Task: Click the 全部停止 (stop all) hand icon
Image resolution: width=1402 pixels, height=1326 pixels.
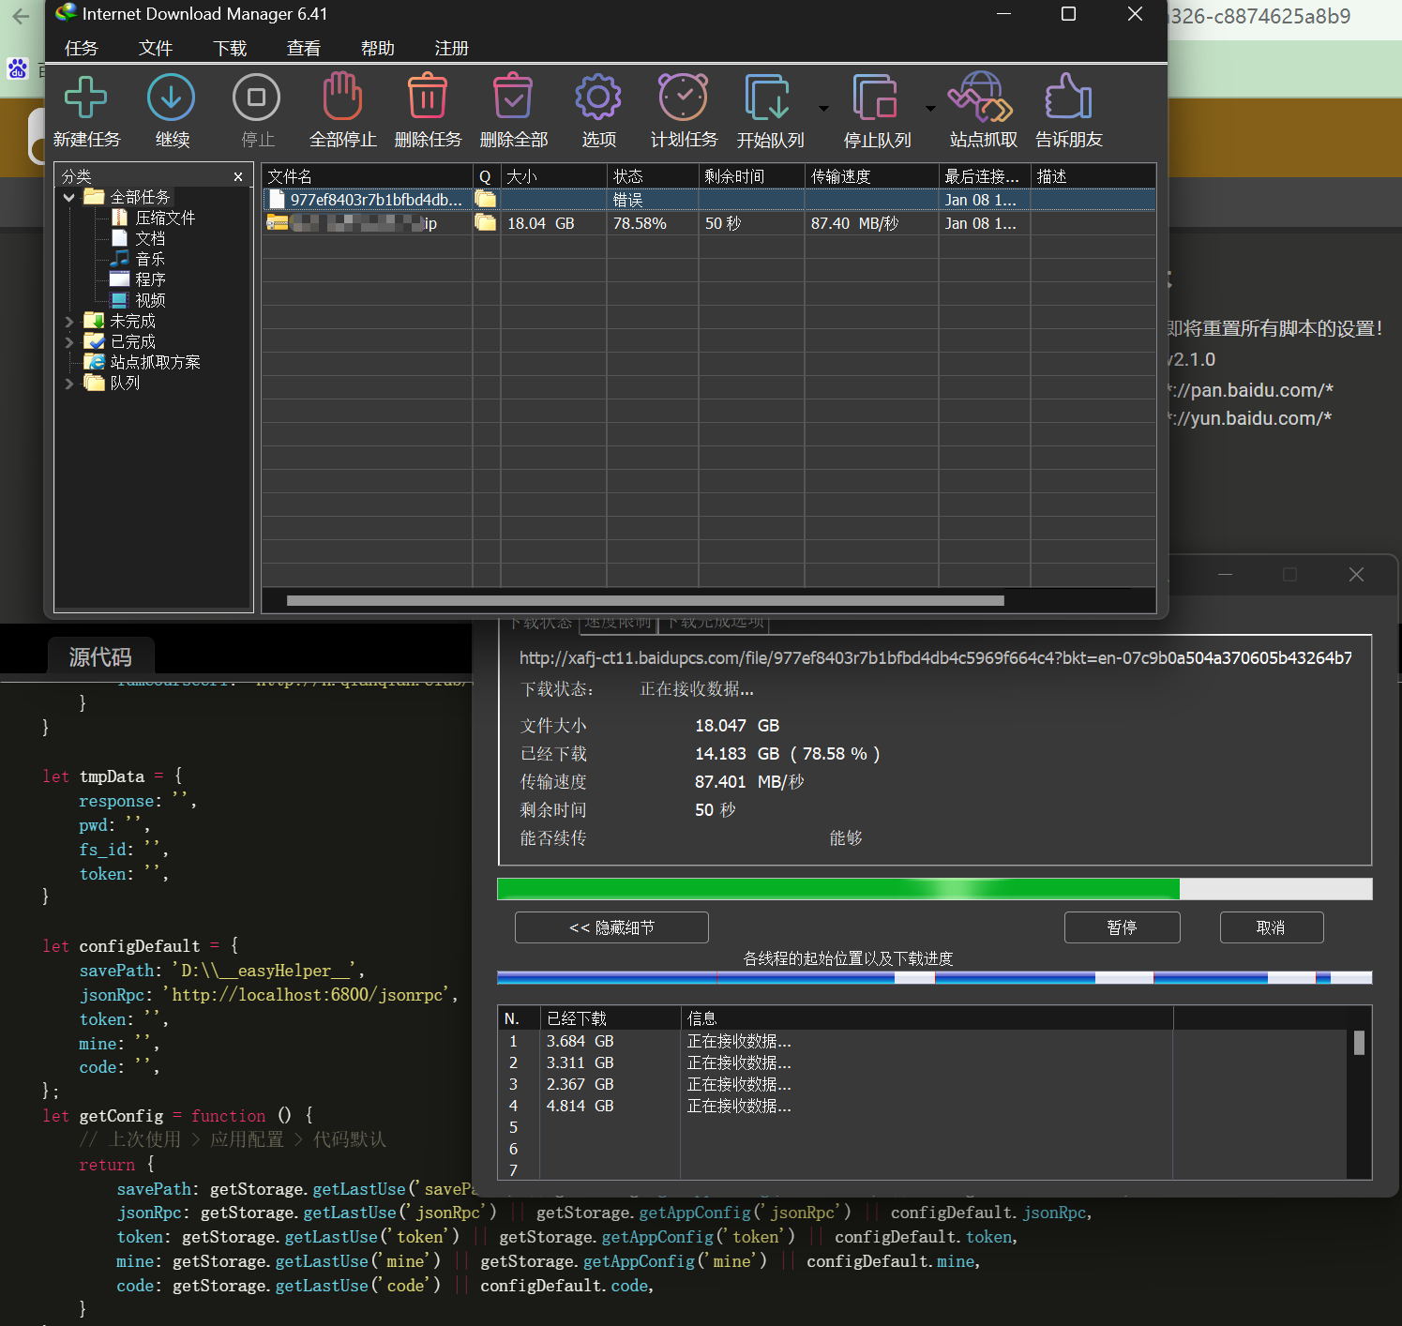Action: [x=342, y=98]
